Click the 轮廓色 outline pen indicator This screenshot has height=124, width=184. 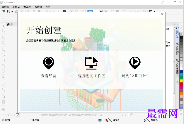148,120
